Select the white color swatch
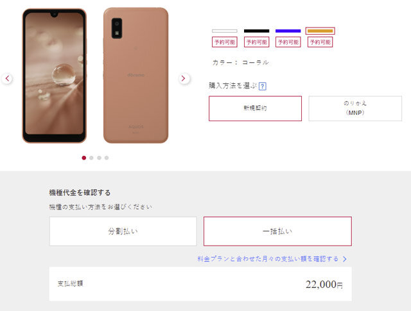Viewport: 411px width, 311px height. point(225,31)
